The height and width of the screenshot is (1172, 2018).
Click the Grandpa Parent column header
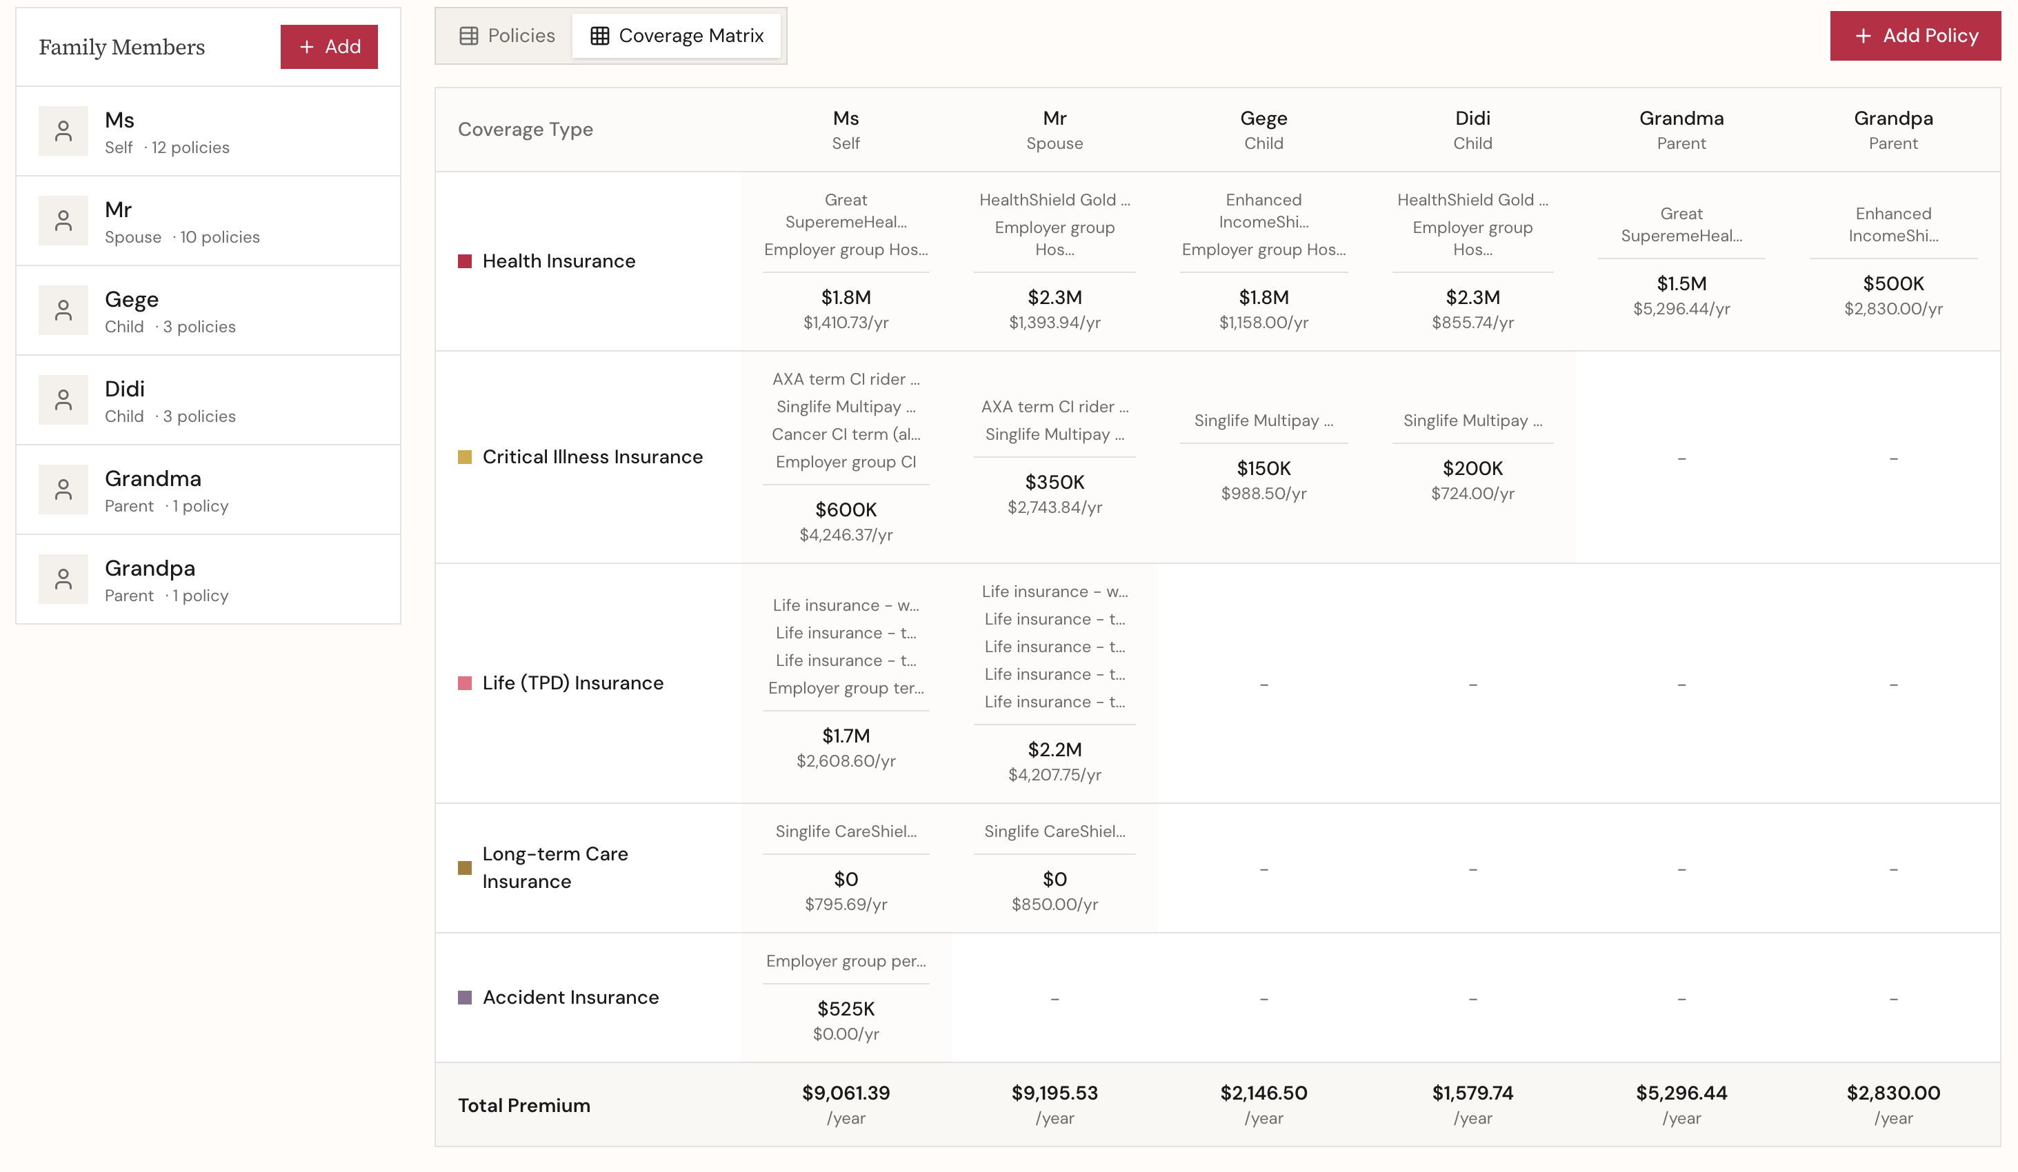(x=1892, y=130)
